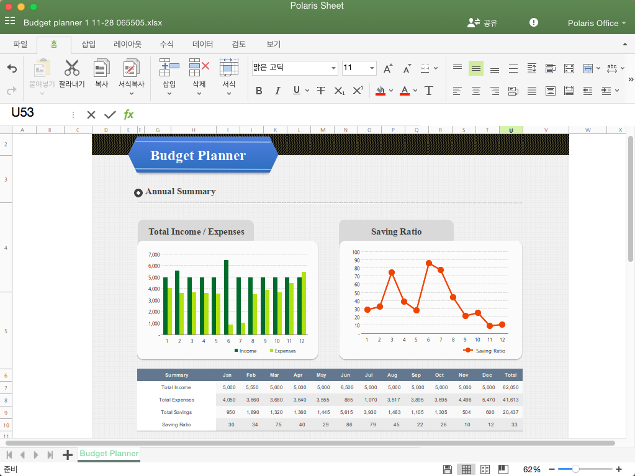Jump to the first sheet tab arrow

click(9, 454)
